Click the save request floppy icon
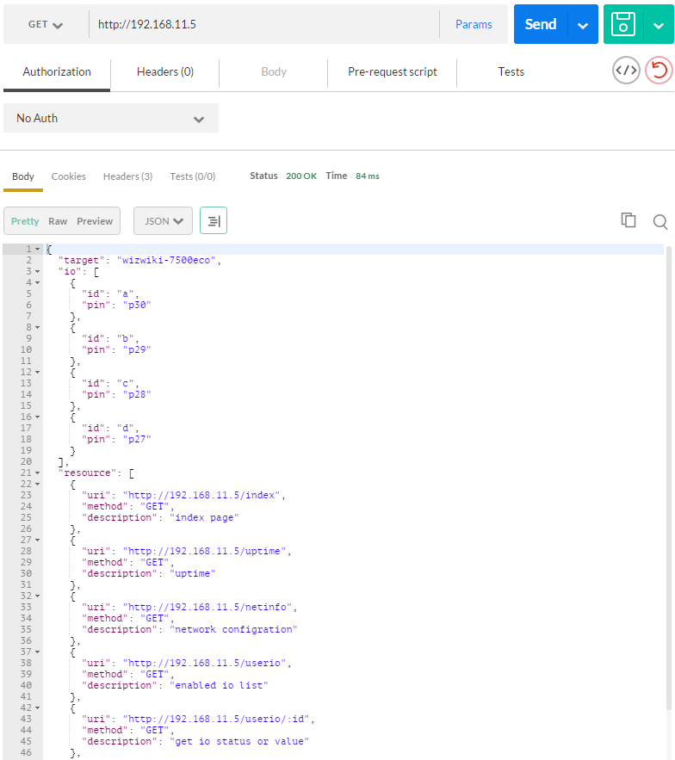The image size is (675, 760). click(623, 24)
